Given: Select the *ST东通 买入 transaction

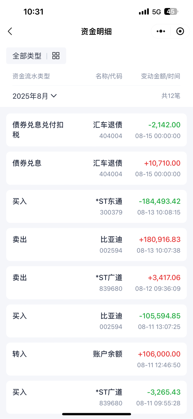Looking at the screenshot, I should pos(96,206).
